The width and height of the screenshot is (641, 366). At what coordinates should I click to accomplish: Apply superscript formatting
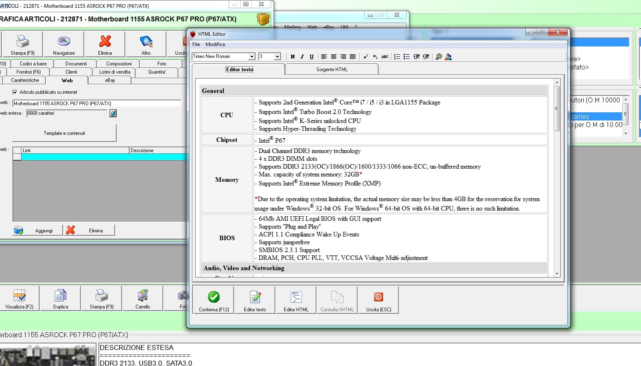coord(365,57)
